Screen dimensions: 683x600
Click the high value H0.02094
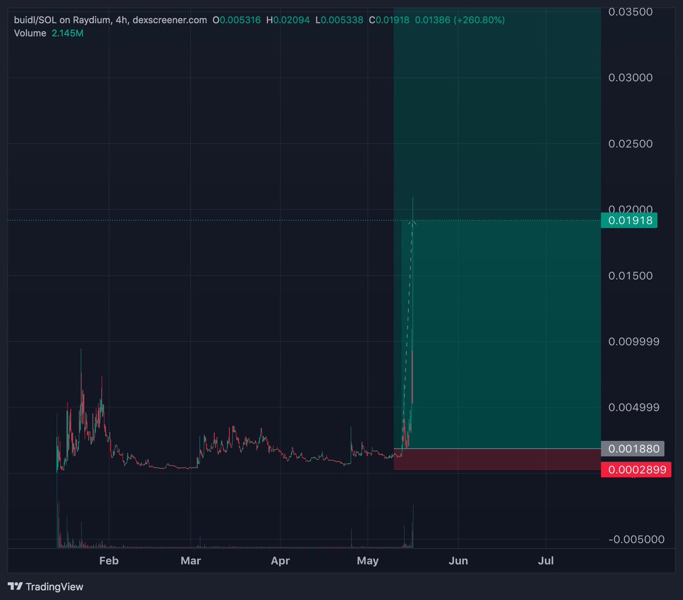[x=288, y=20]
